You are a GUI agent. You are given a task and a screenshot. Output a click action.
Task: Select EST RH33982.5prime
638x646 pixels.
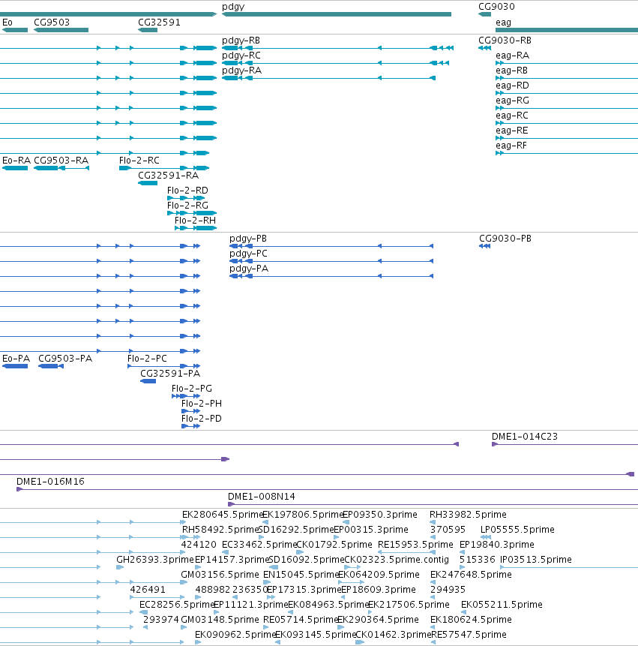[x=433, y=522]
